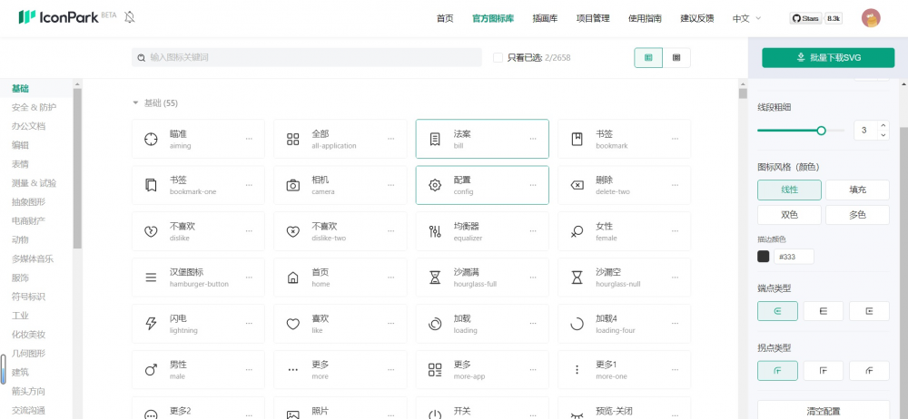Select the 办公文档 category

[28, 126]
